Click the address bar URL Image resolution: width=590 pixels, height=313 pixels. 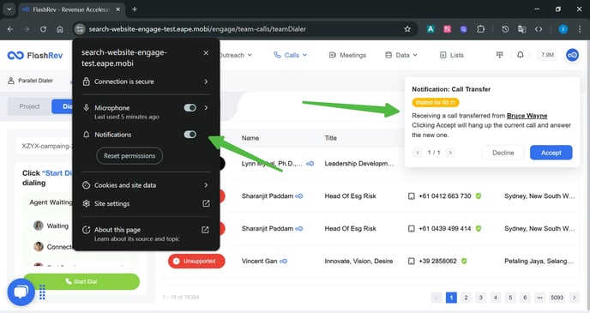click(197, 29)
